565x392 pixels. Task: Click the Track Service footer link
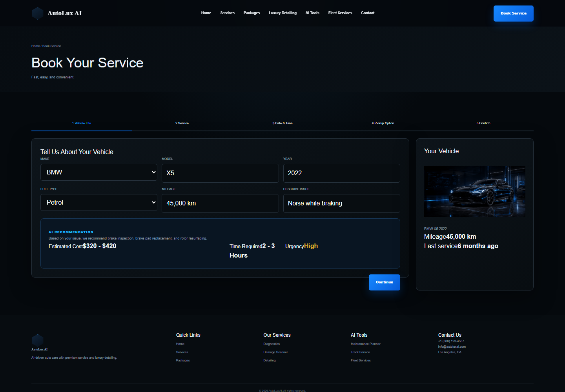[360, 352]
